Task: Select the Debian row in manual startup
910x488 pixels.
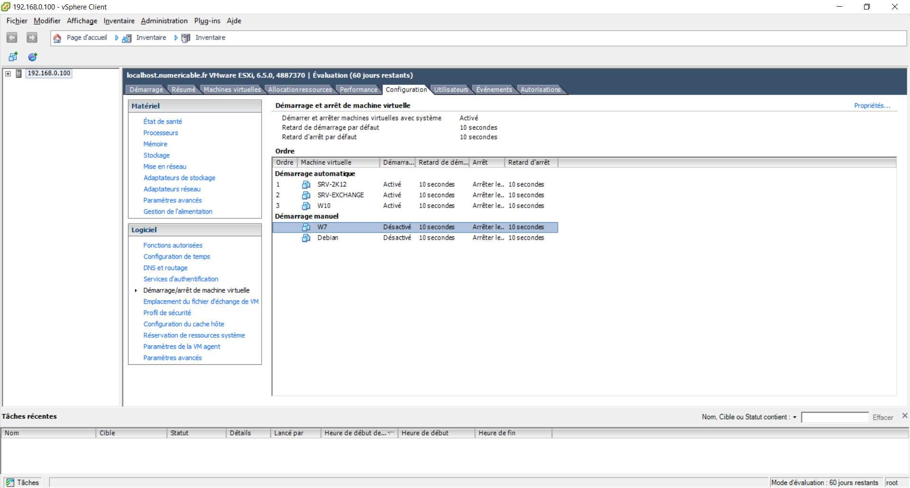Action: [415, 238]
